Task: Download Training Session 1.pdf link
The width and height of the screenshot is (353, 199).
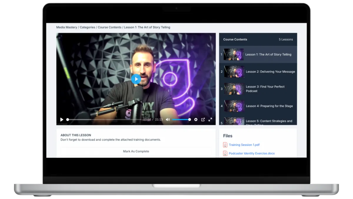Action: pos(244,145)
